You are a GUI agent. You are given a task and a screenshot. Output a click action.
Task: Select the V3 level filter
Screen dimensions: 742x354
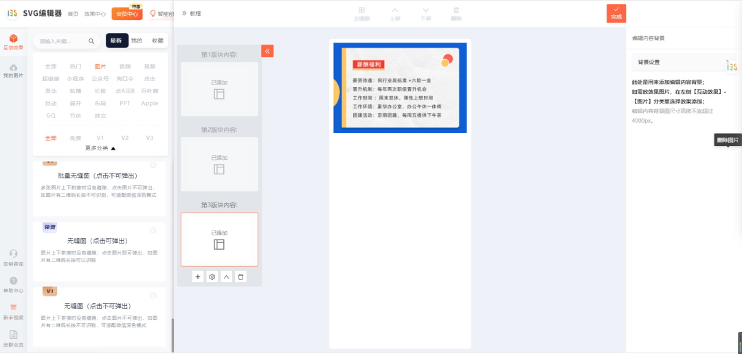[150, 138]
